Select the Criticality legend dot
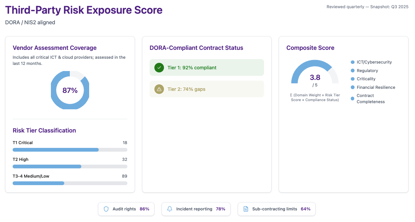Screen dimensions: 415x222 [352, 79]
